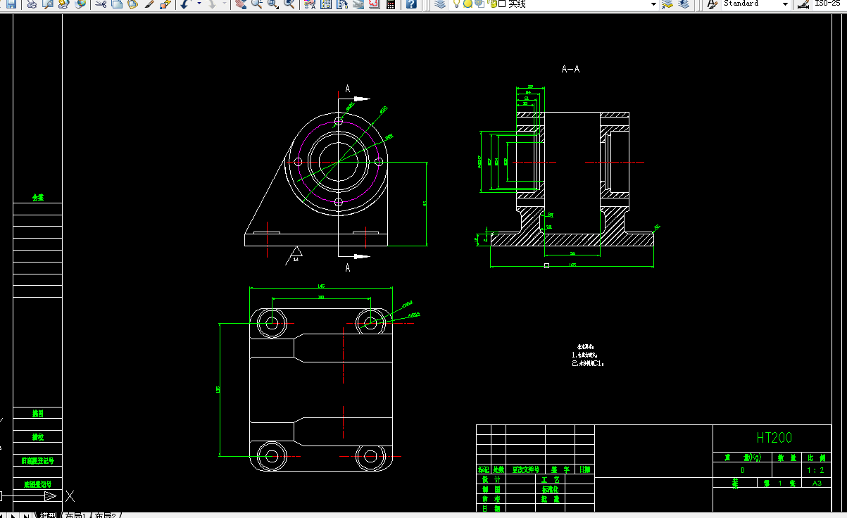
Task: Select the small grip square on section base
Action: 547,266
